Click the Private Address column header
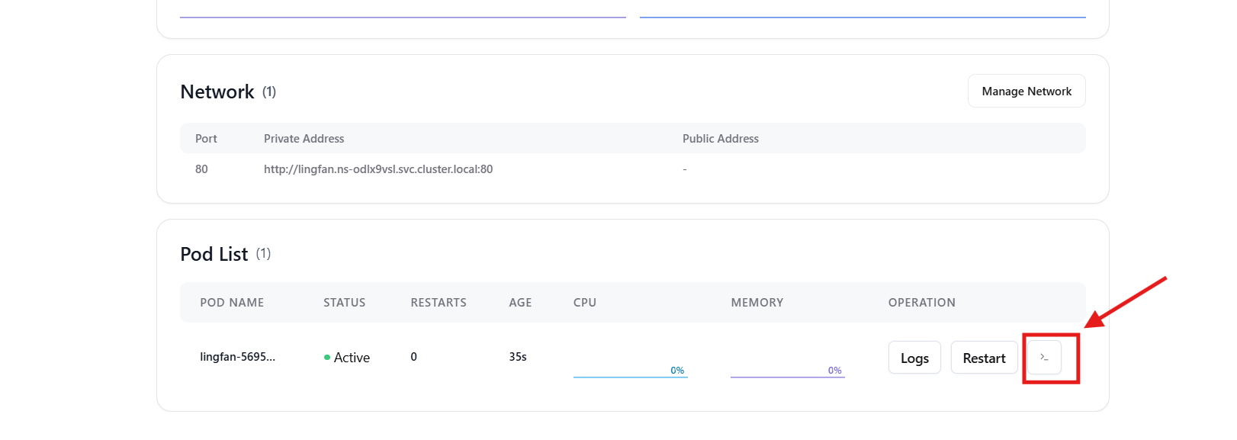Image resolution: width=1237 pixels, height=440 pixels. [304, 139]
